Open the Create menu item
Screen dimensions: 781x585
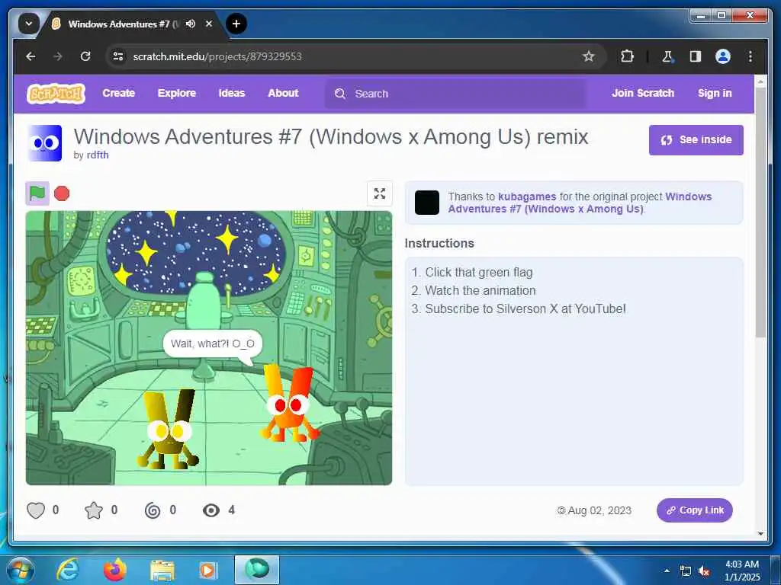pos(118,93)
